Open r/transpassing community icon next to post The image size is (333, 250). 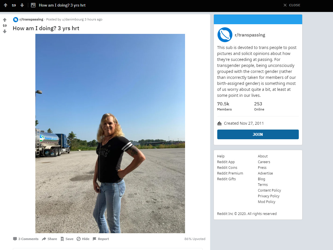(x=15, y=20)
